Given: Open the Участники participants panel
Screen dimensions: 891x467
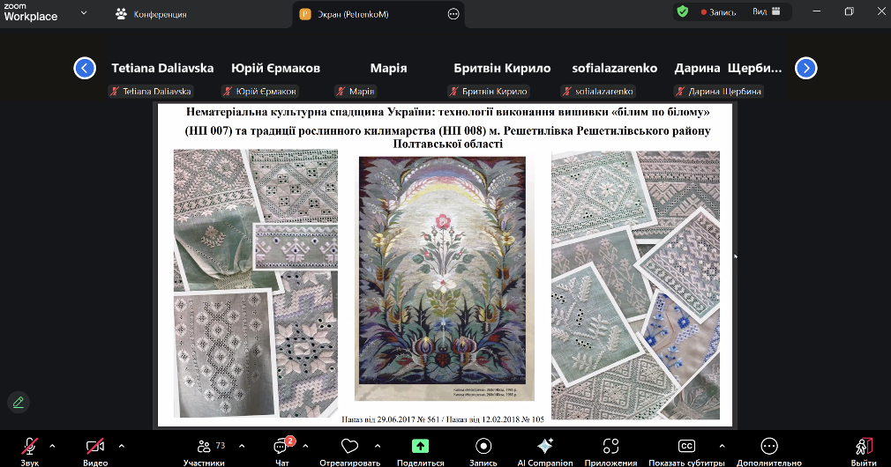Looking at the screenshot, I should click(x=204, y=447).
